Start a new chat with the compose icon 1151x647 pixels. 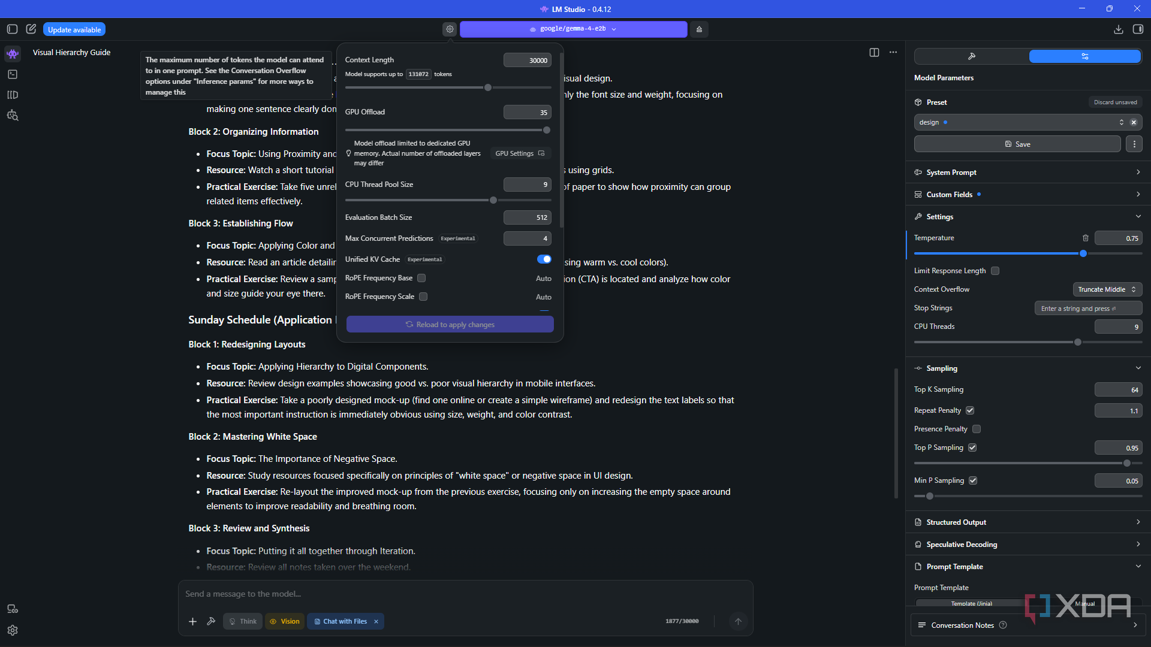(x=31, y=29)
